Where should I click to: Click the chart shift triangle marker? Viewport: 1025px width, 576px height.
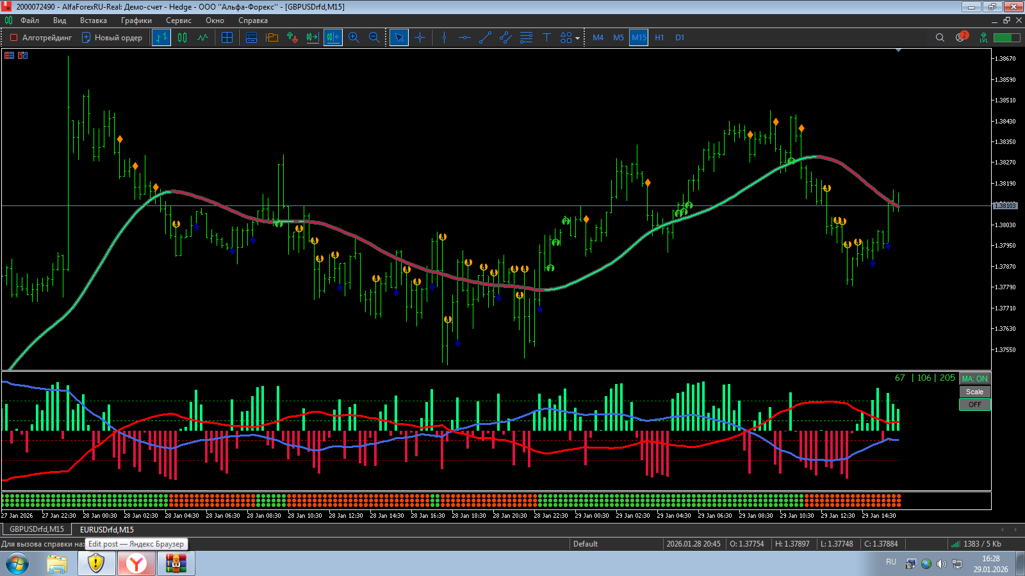(898, 50)
